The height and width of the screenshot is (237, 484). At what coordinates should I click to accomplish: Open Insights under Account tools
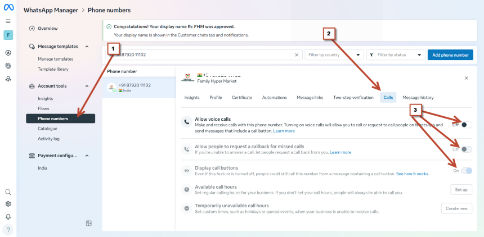[46, 99]
